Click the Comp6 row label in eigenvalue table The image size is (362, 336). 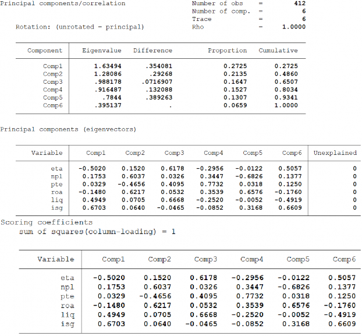click(52, 105)
